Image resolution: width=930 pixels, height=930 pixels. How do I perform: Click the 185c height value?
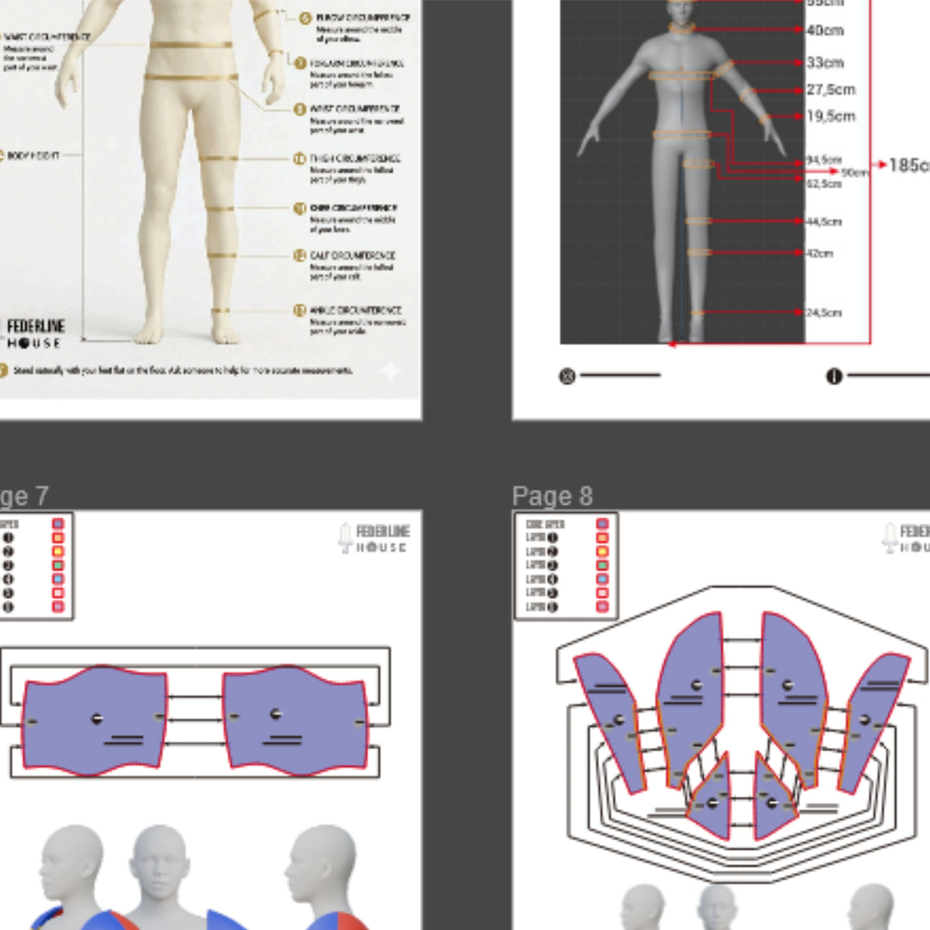click(909, 165)
